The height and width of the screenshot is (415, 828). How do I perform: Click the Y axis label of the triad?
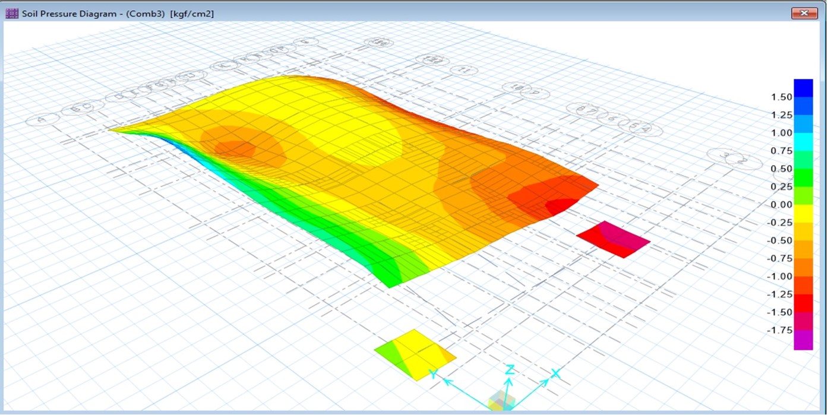pos(434,373)
